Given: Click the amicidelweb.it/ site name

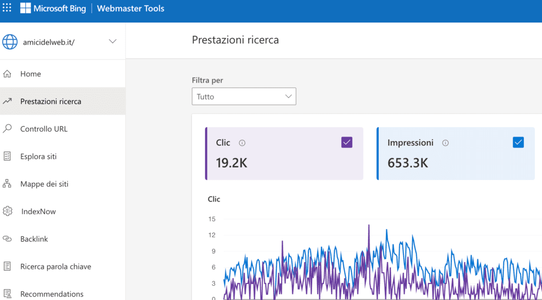Looking at the screenshot, I should (49, 42).
